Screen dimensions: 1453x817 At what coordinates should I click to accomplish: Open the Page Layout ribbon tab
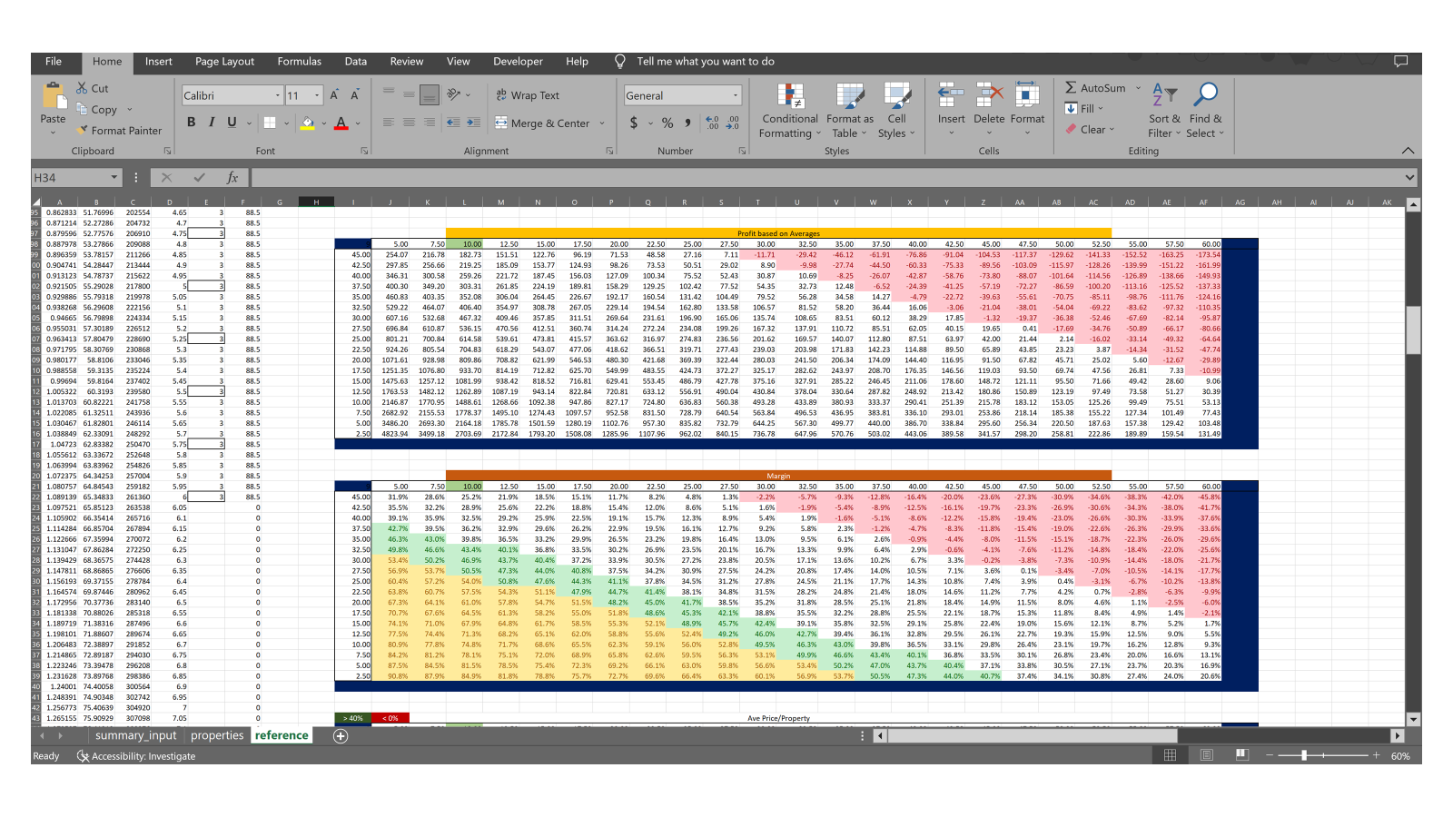click(x=224, y=62)
